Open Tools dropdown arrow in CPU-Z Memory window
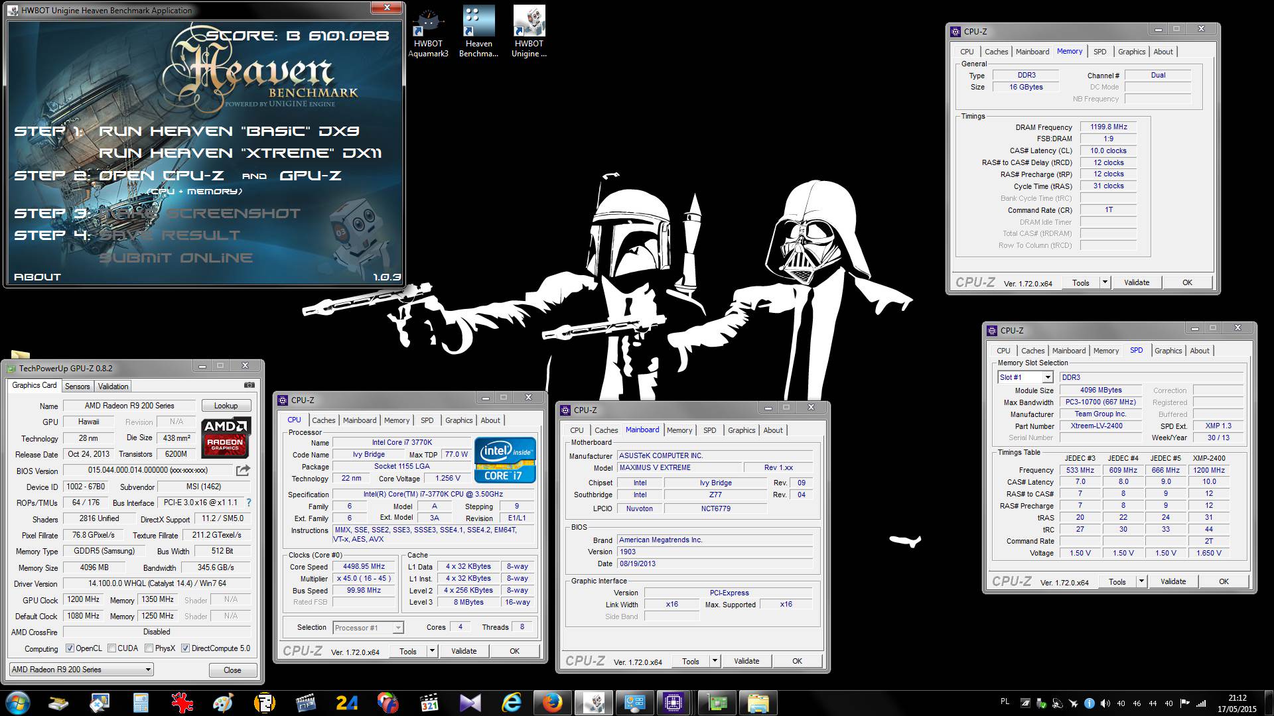1274x716 pixels. 1104,282
